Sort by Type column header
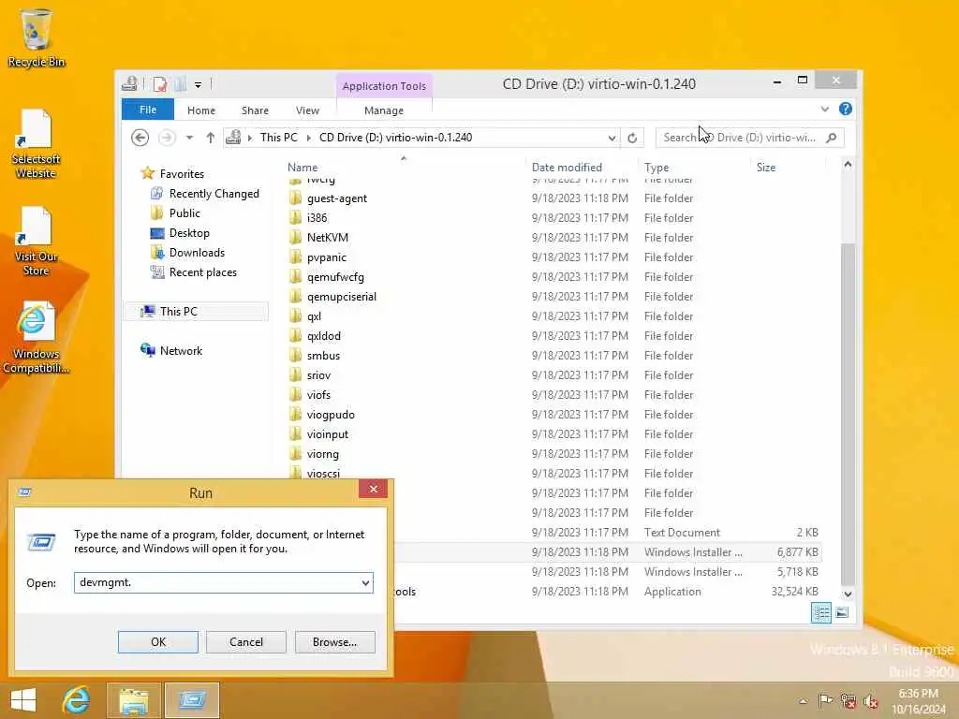 tap(694, 167)
